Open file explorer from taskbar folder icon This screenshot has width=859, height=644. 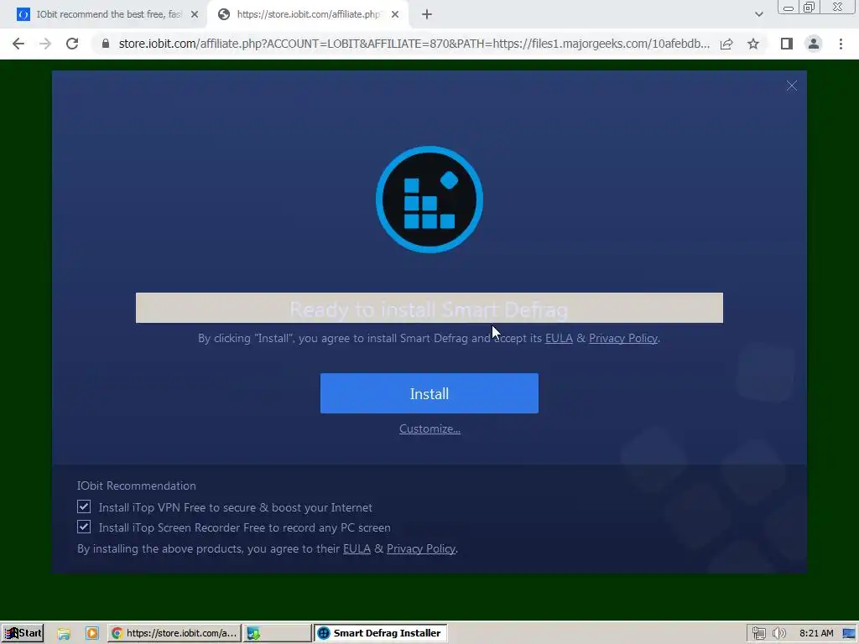point(64,634)
